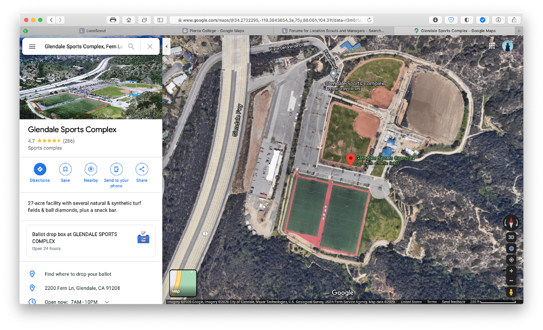
Task: Expand opening hours chevron
Action: click(x=107, y=302)
